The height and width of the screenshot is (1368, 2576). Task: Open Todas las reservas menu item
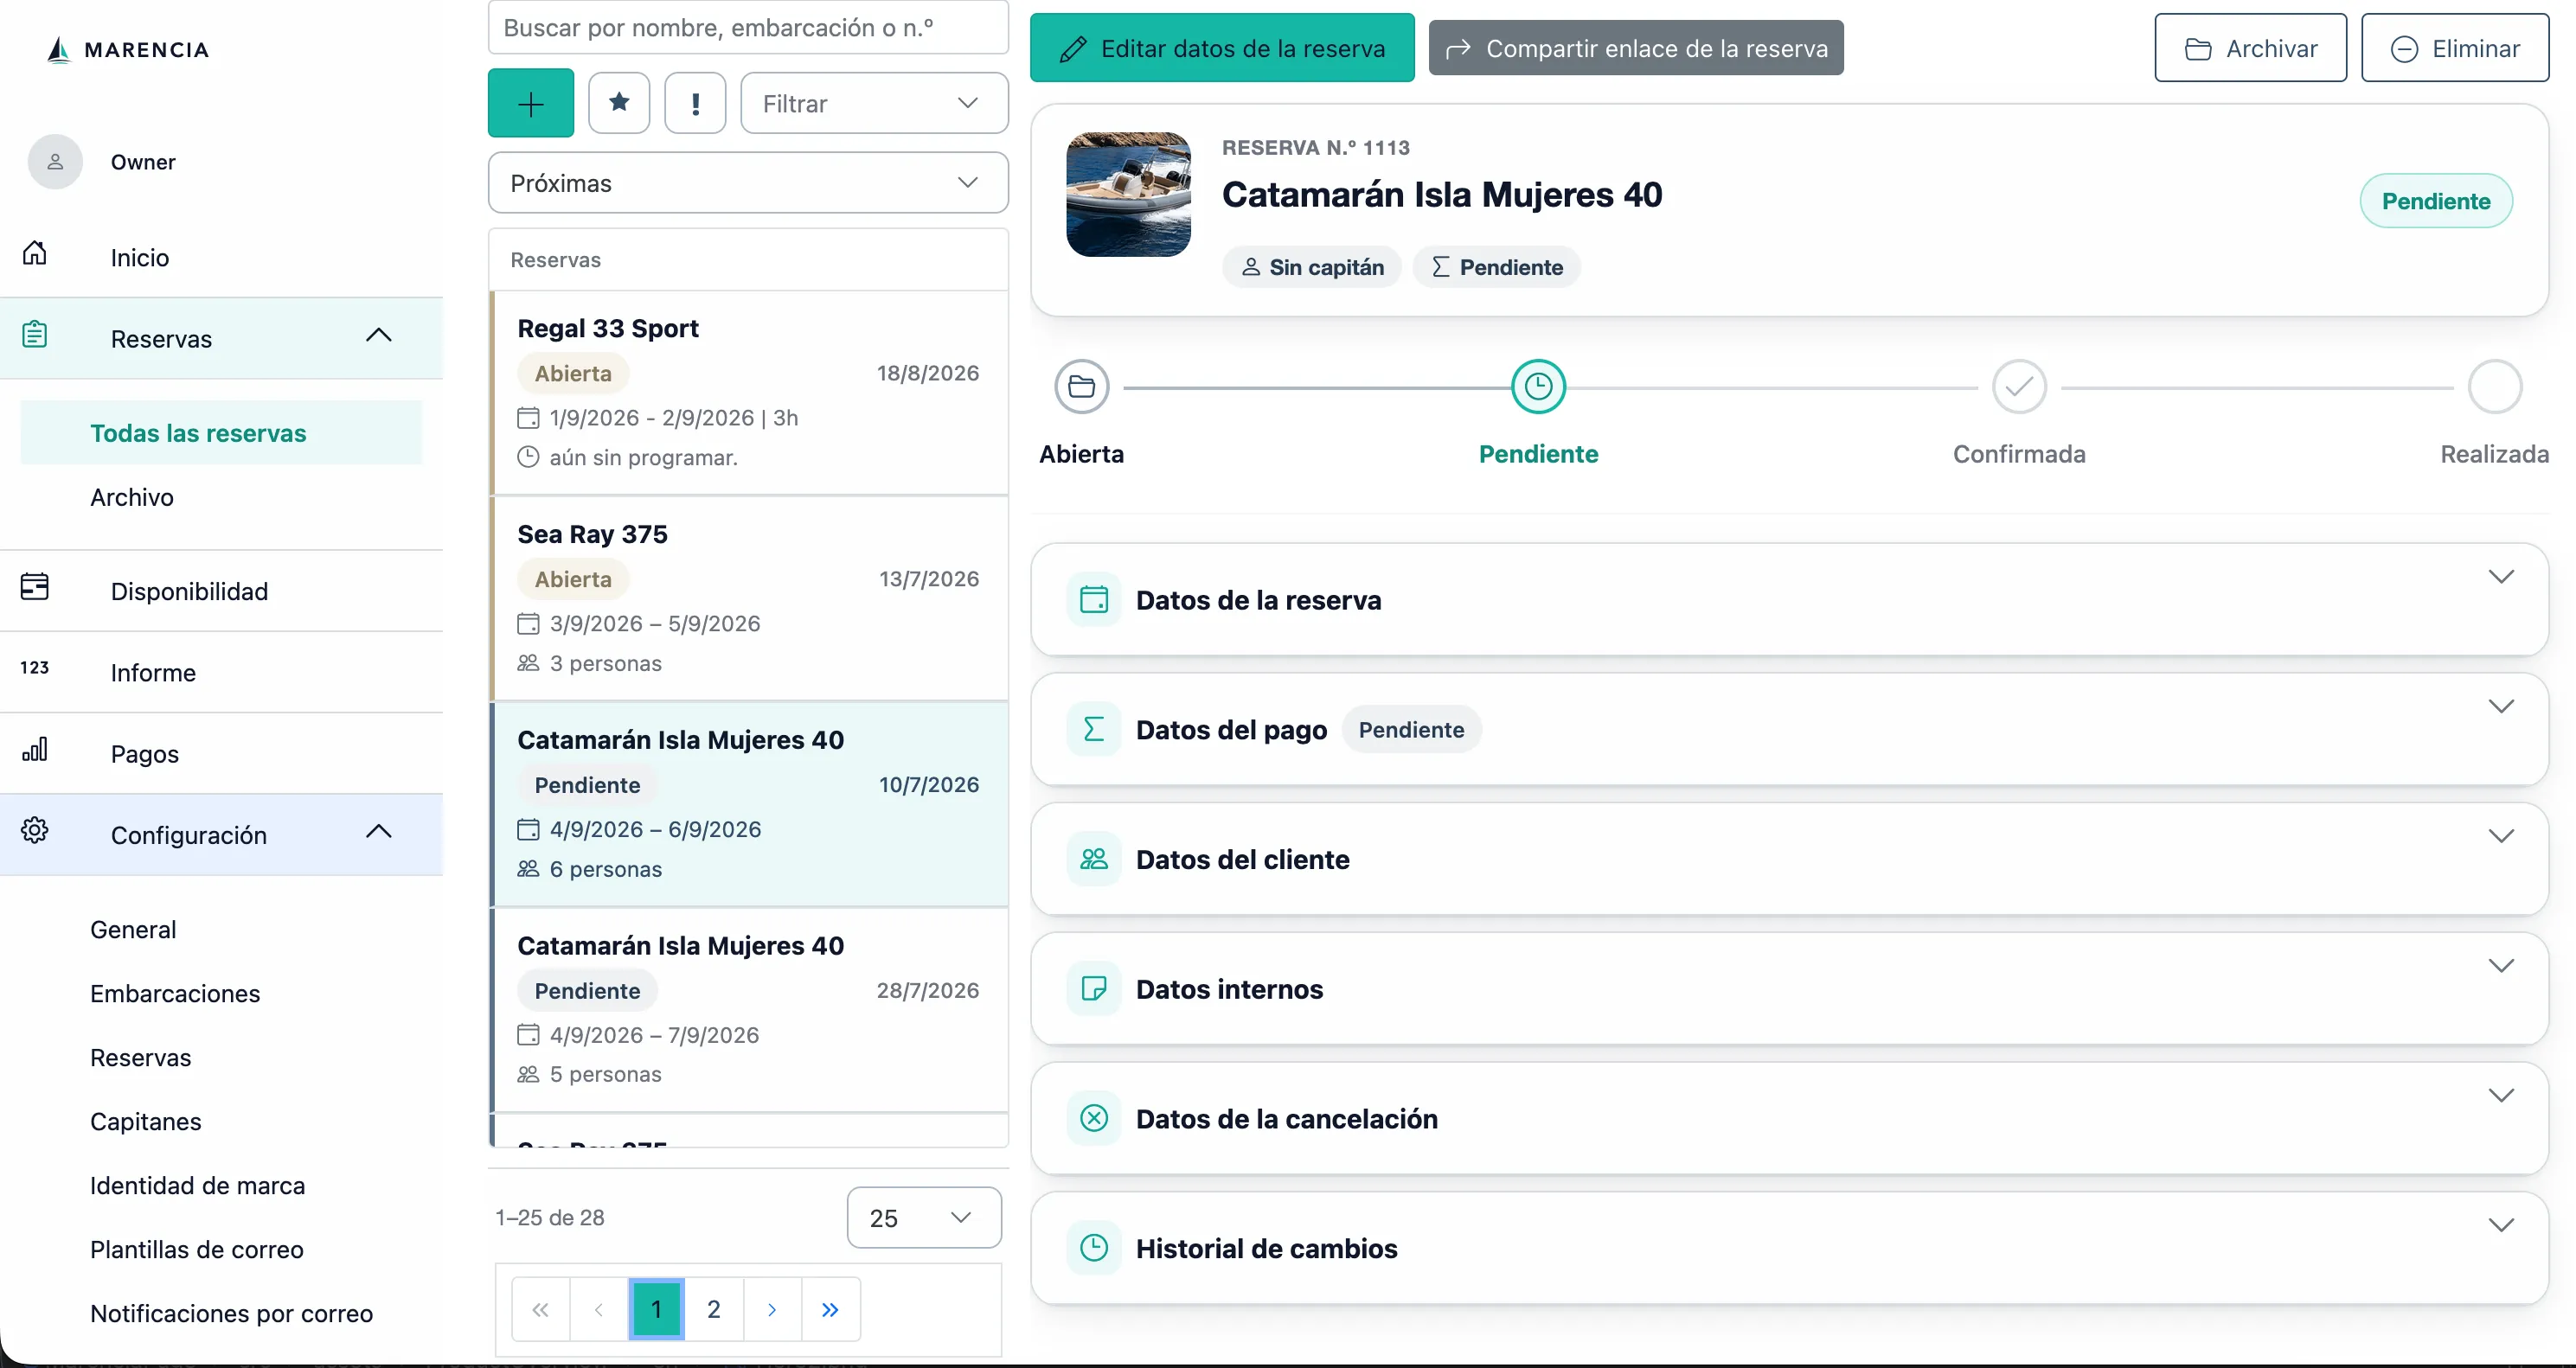222,433
